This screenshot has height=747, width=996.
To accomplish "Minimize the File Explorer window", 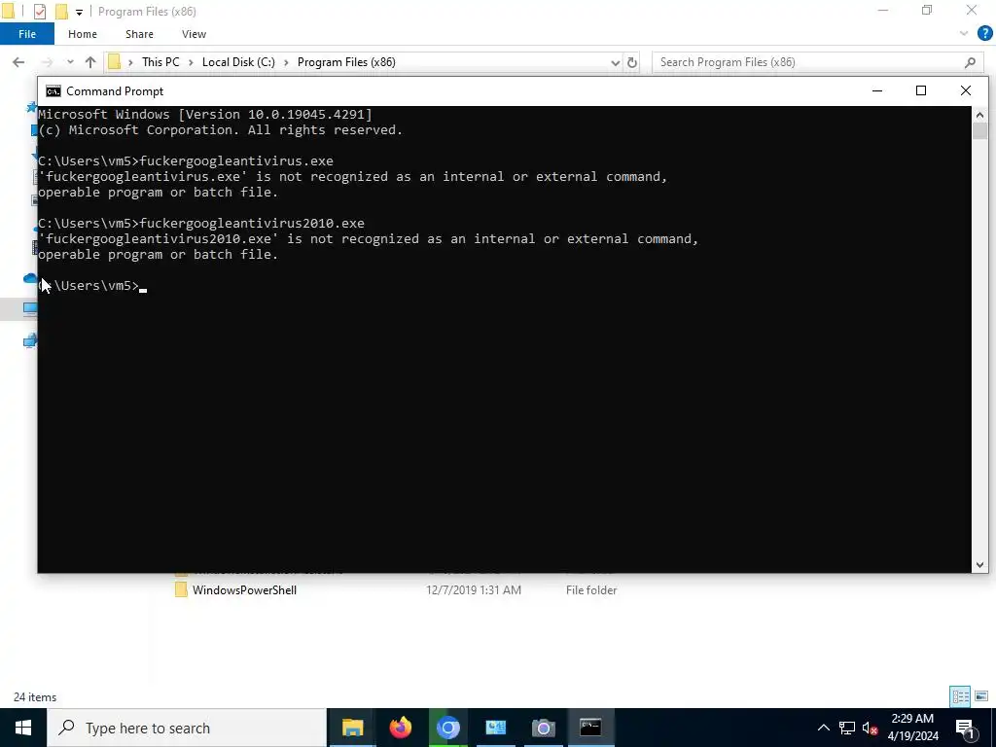I will coord(883,11).
